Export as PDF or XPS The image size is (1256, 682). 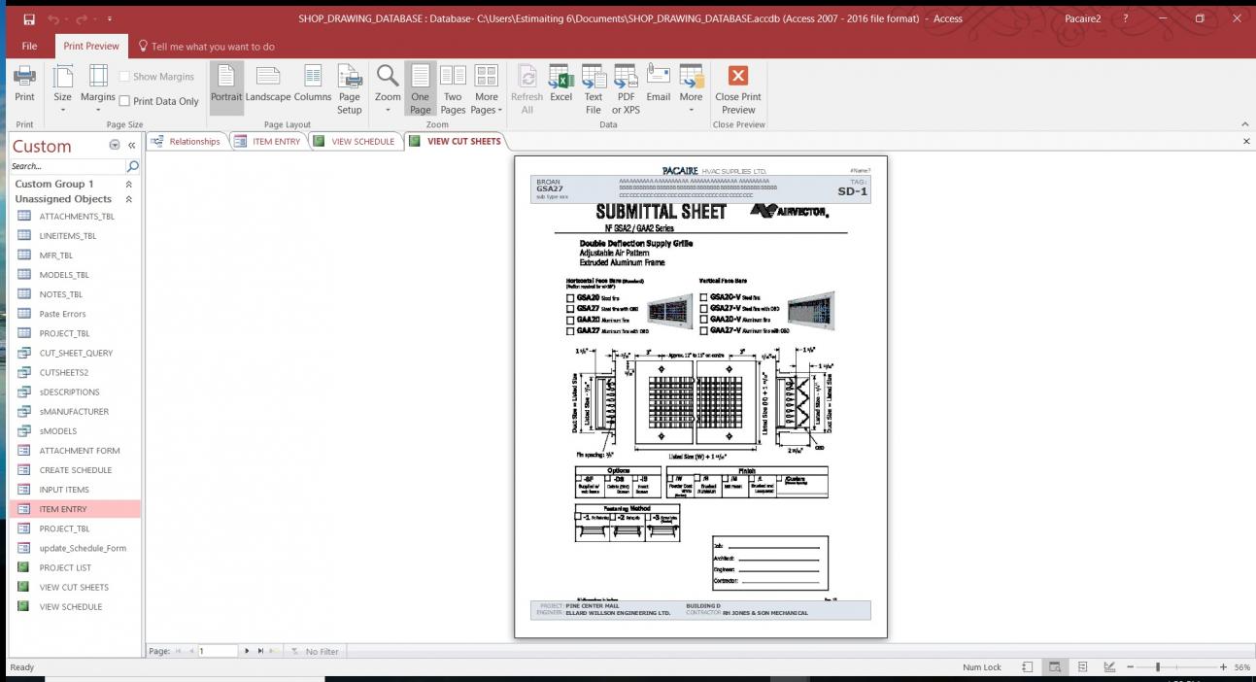pyautogui.click(x=626, y=88)
